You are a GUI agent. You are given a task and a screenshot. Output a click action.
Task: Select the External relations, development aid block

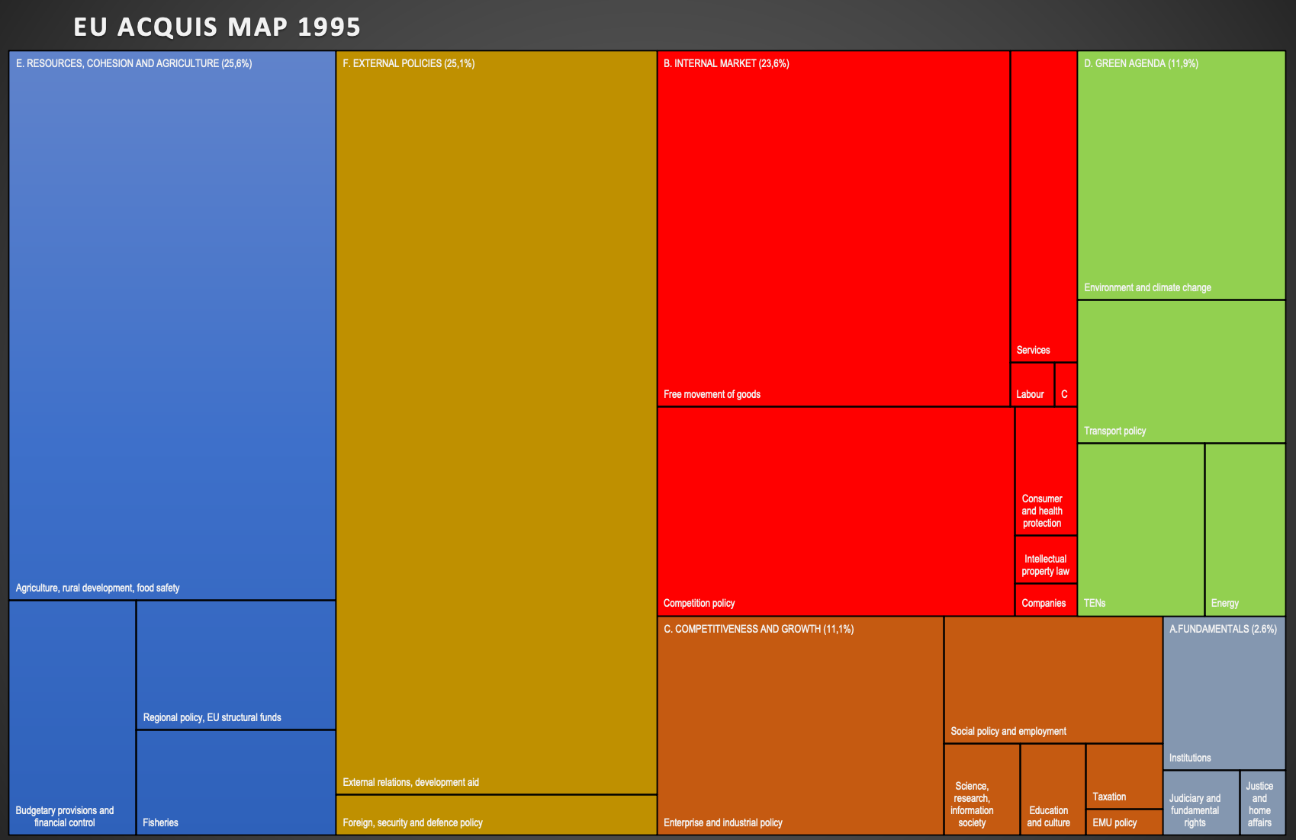[496, 423]
